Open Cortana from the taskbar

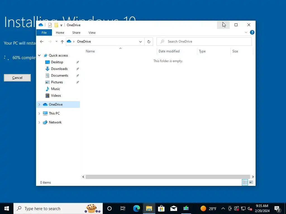[109, 208]
